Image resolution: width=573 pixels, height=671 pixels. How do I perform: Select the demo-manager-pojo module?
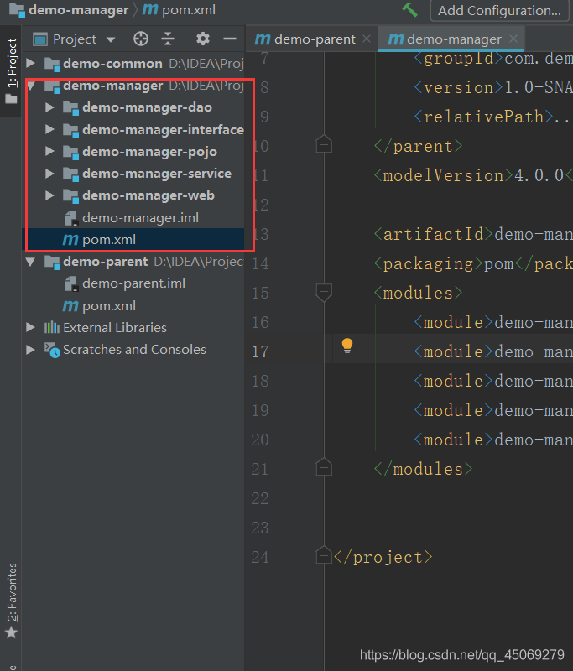pyautogui.click(x=149, y=152)
